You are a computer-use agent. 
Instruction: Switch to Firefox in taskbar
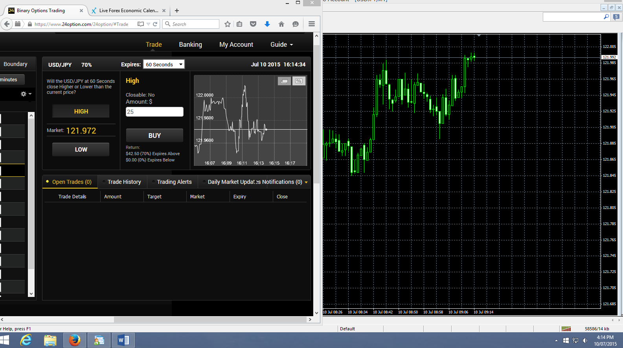tap(74, 340)
